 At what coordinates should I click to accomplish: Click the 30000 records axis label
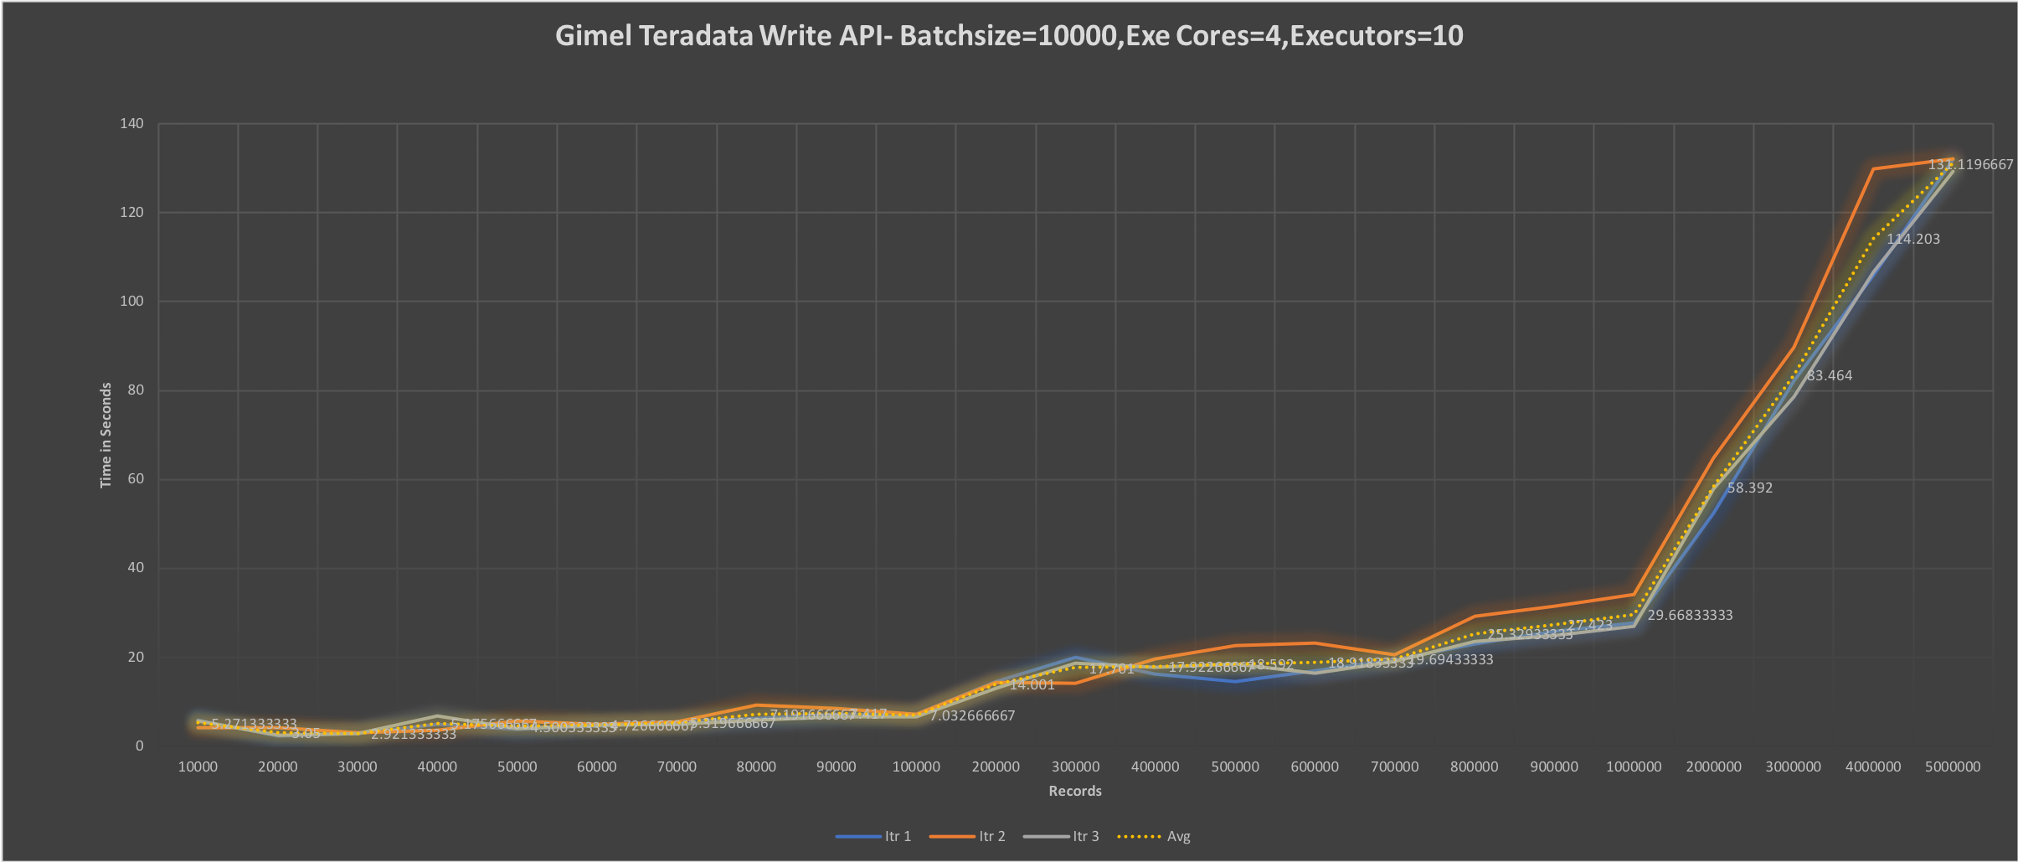point(357,767)
